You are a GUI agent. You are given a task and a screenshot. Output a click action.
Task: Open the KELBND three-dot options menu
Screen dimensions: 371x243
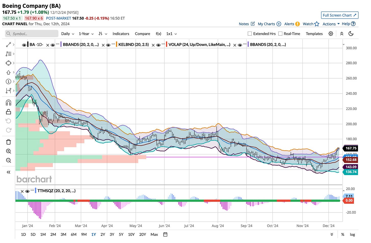coord(113,44)
